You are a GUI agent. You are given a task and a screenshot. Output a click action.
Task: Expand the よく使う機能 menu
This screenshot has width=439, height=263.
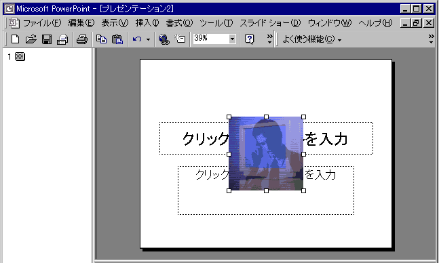pyautogui.click(x=311, y=39)
